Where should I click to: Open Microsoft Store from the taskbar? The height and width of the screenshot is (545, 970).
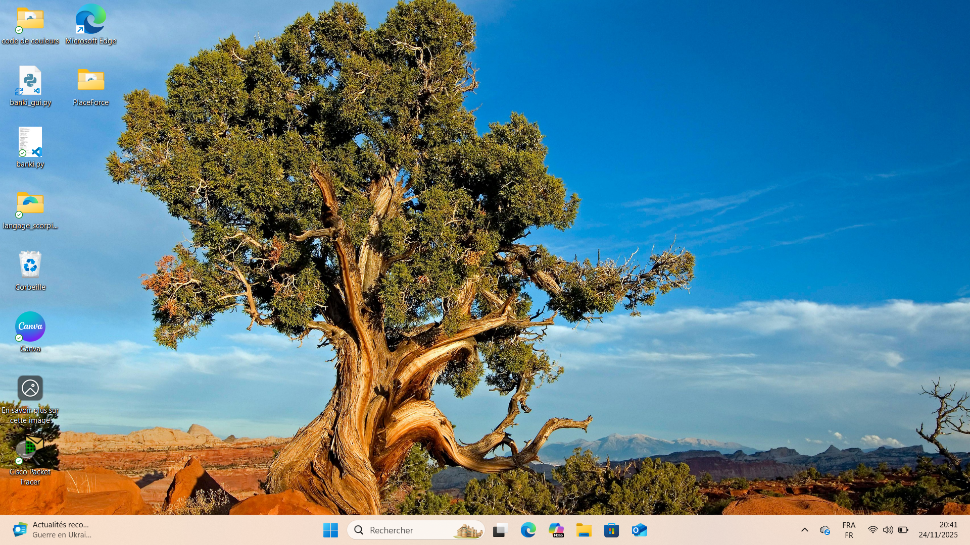(611, 530)
